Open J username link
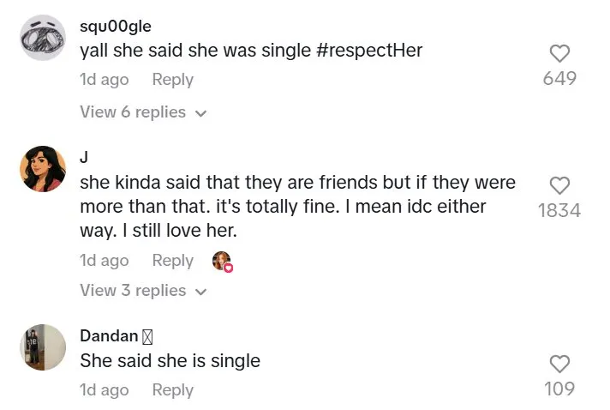The width and height of the screenshot is (610, 410). pyautogui.click(x=84, y=157)
